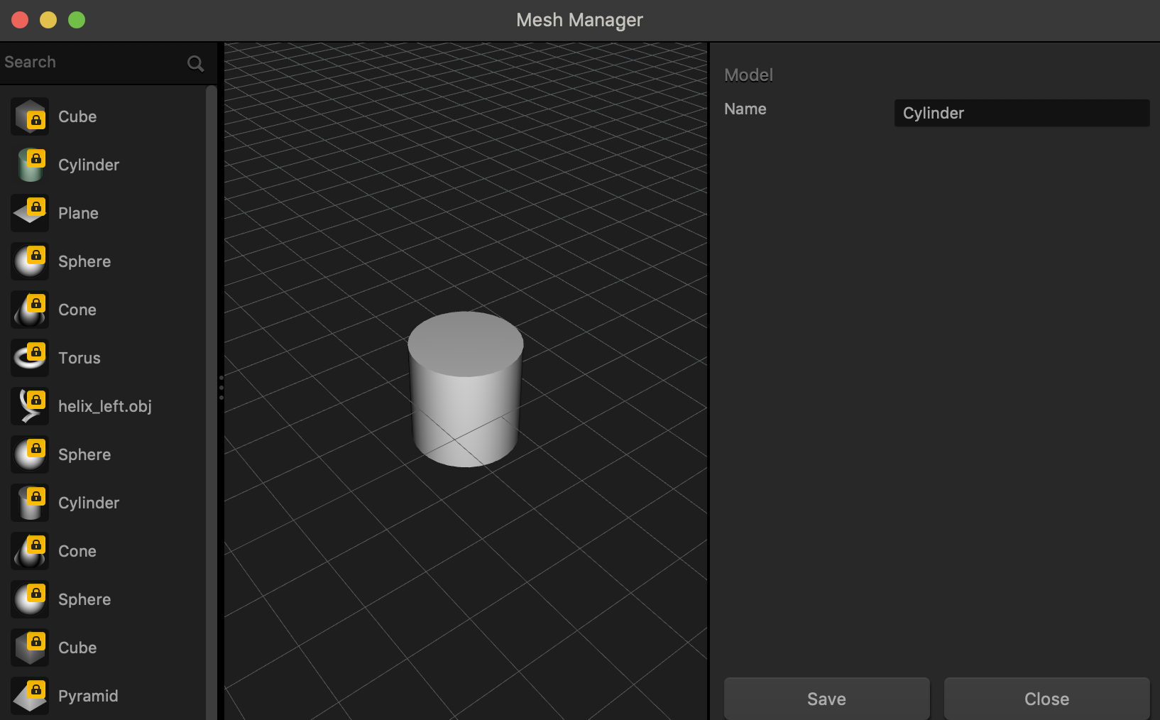Viewport: 1160px width, 720px height.
Task: Click the search magnifier icon
Action: [x=195, y=64]
